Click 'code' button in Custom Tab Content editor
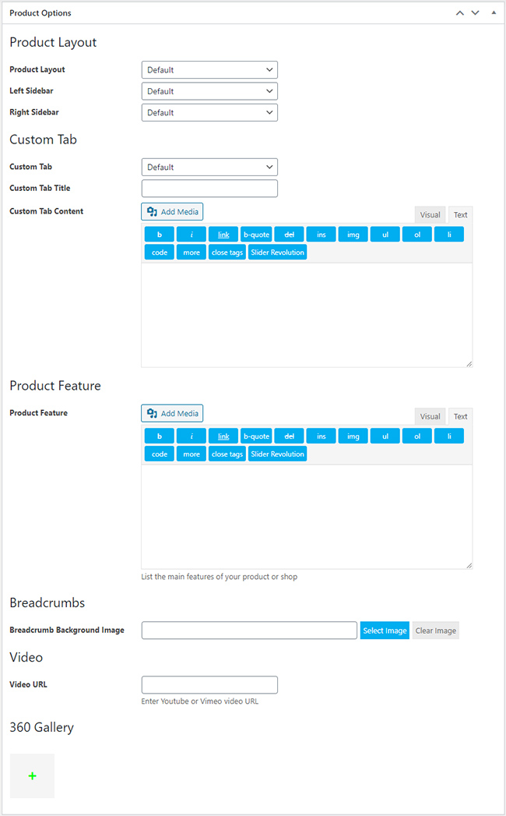 click(x=159, y=253)
